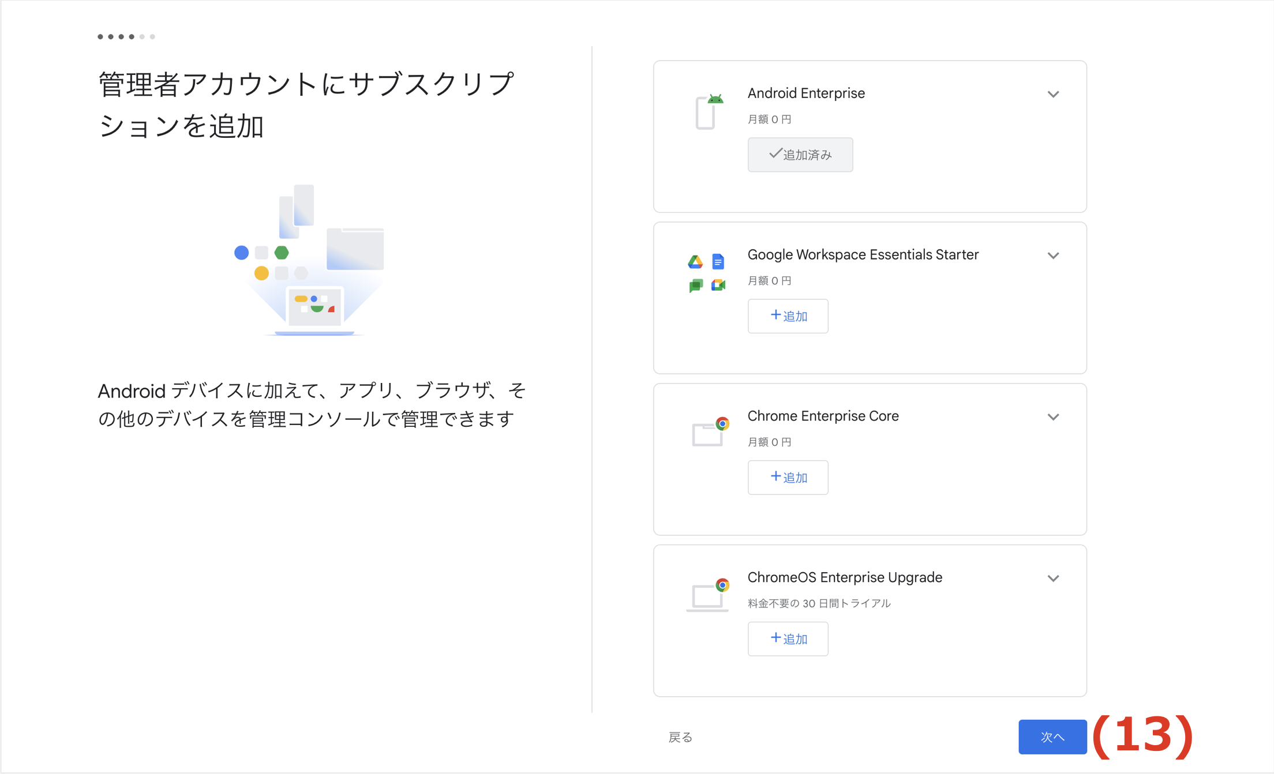Select the Chrome Enterprise Core title
Screen dimensions: 1274x774
(823, 416)
